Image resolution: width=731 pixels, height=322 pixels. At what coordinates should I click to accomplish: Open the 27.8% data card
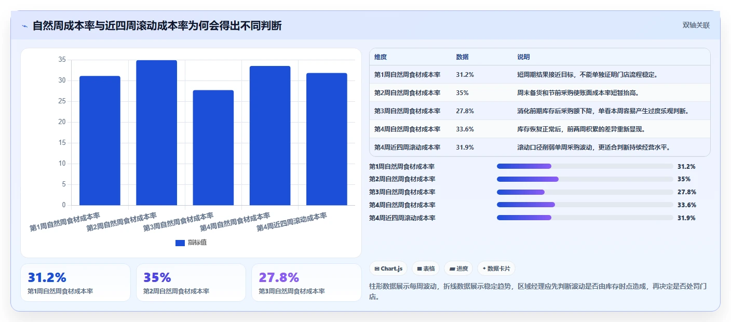pyautogui.click(x=306, y=283)
